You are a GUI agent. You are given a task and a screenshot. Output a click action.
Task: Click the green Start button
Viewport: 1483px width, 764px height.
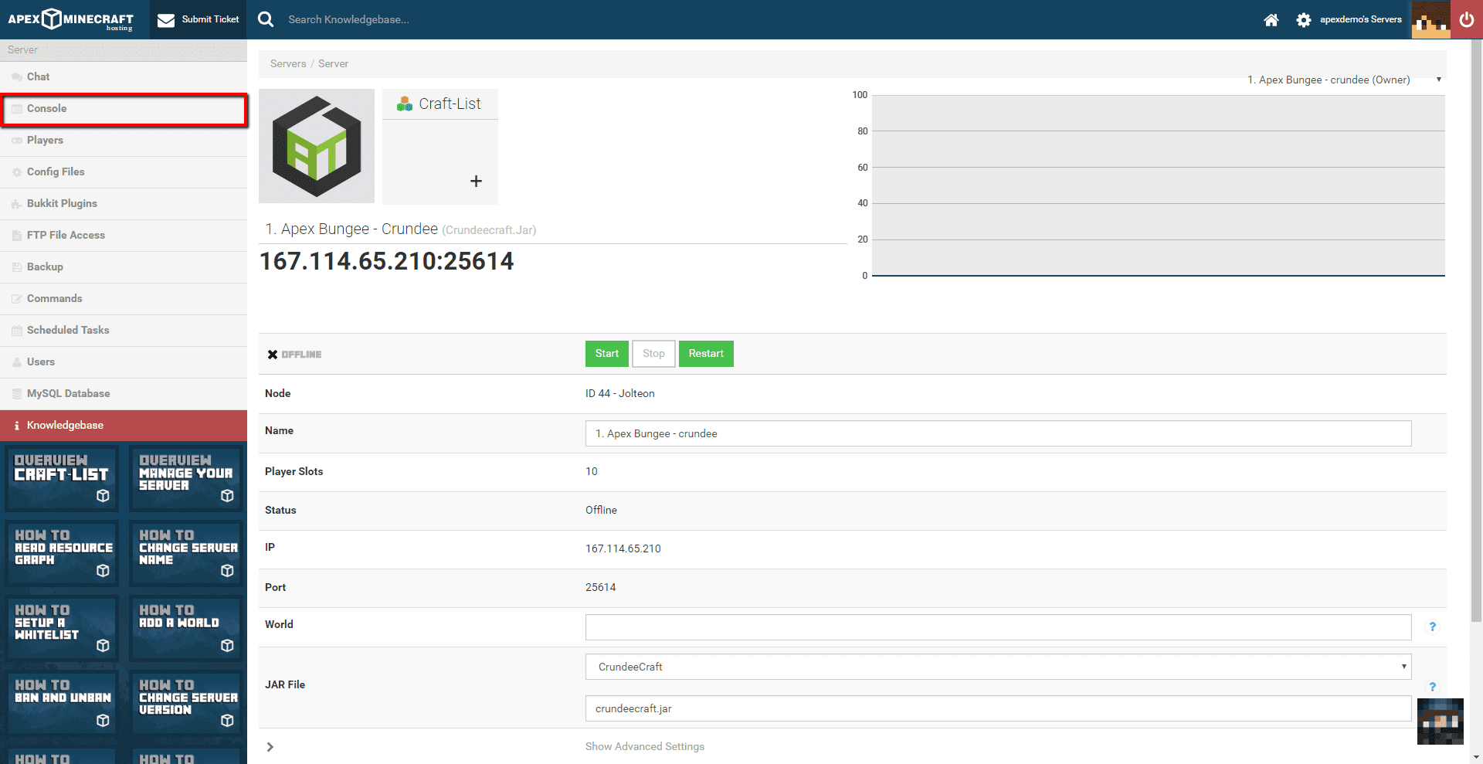pos(606,354)
